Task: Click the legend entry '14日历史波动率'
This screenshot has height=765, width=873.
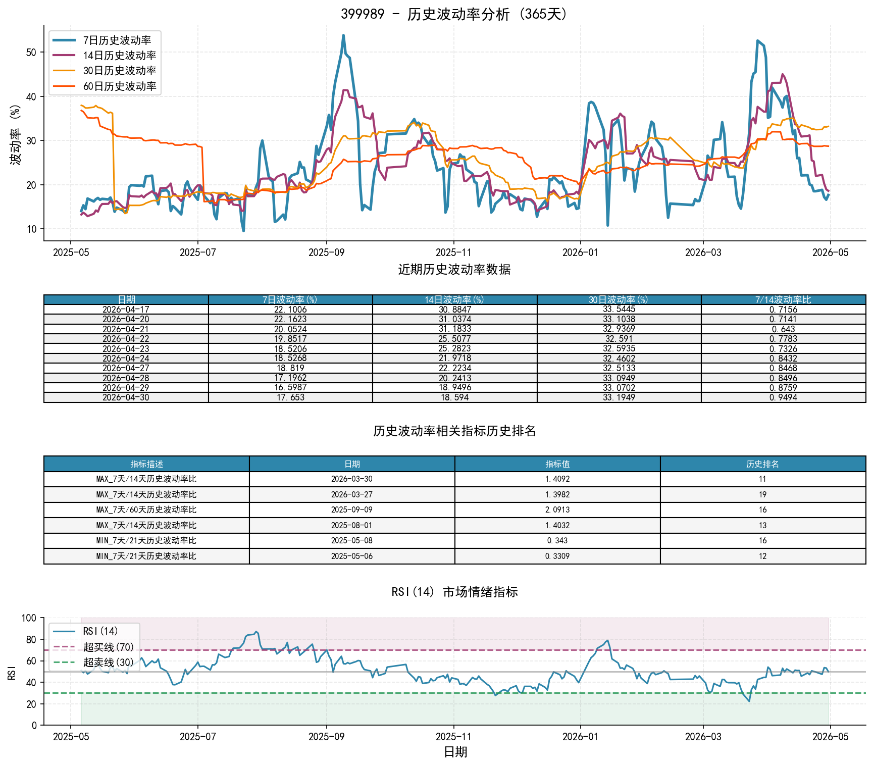Action: tap(105, 56)
